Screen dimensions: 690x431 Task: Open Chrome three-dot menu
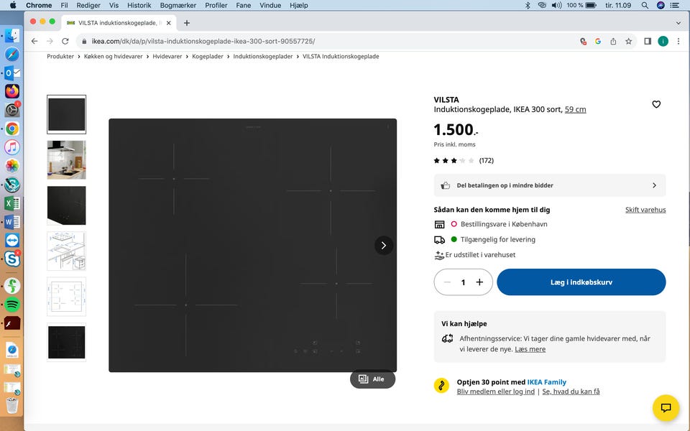pos(678,42)
